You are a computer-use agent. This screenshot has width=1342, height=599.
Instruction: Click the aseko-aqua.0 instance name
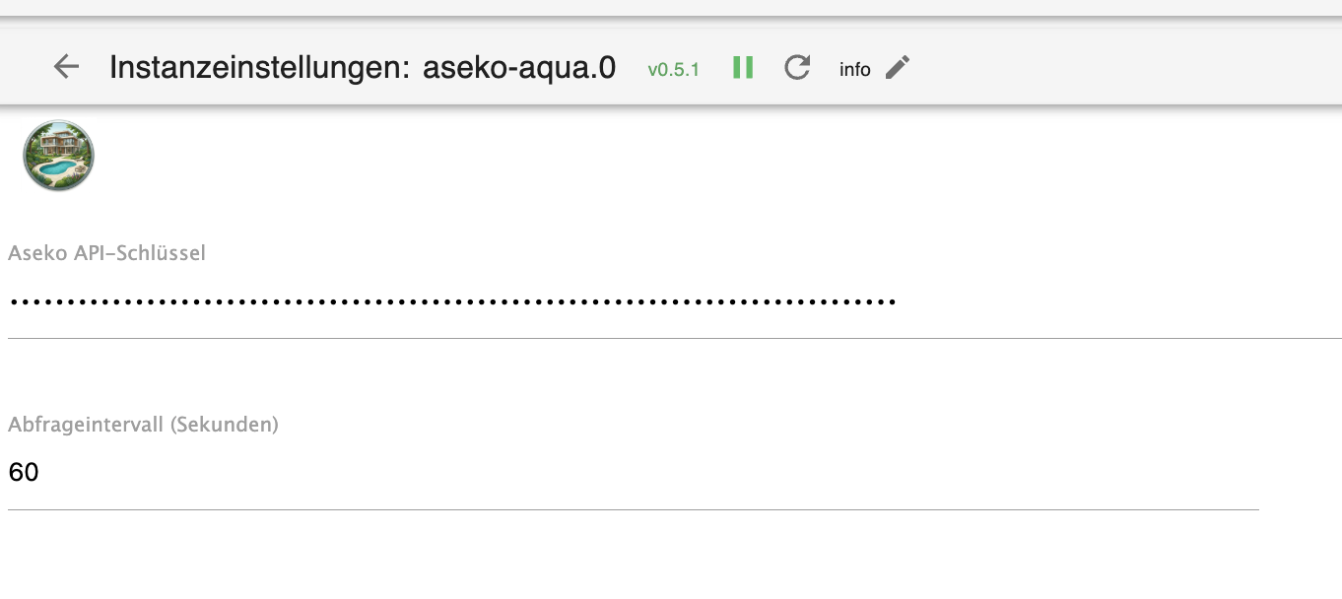tap(519, 67)
